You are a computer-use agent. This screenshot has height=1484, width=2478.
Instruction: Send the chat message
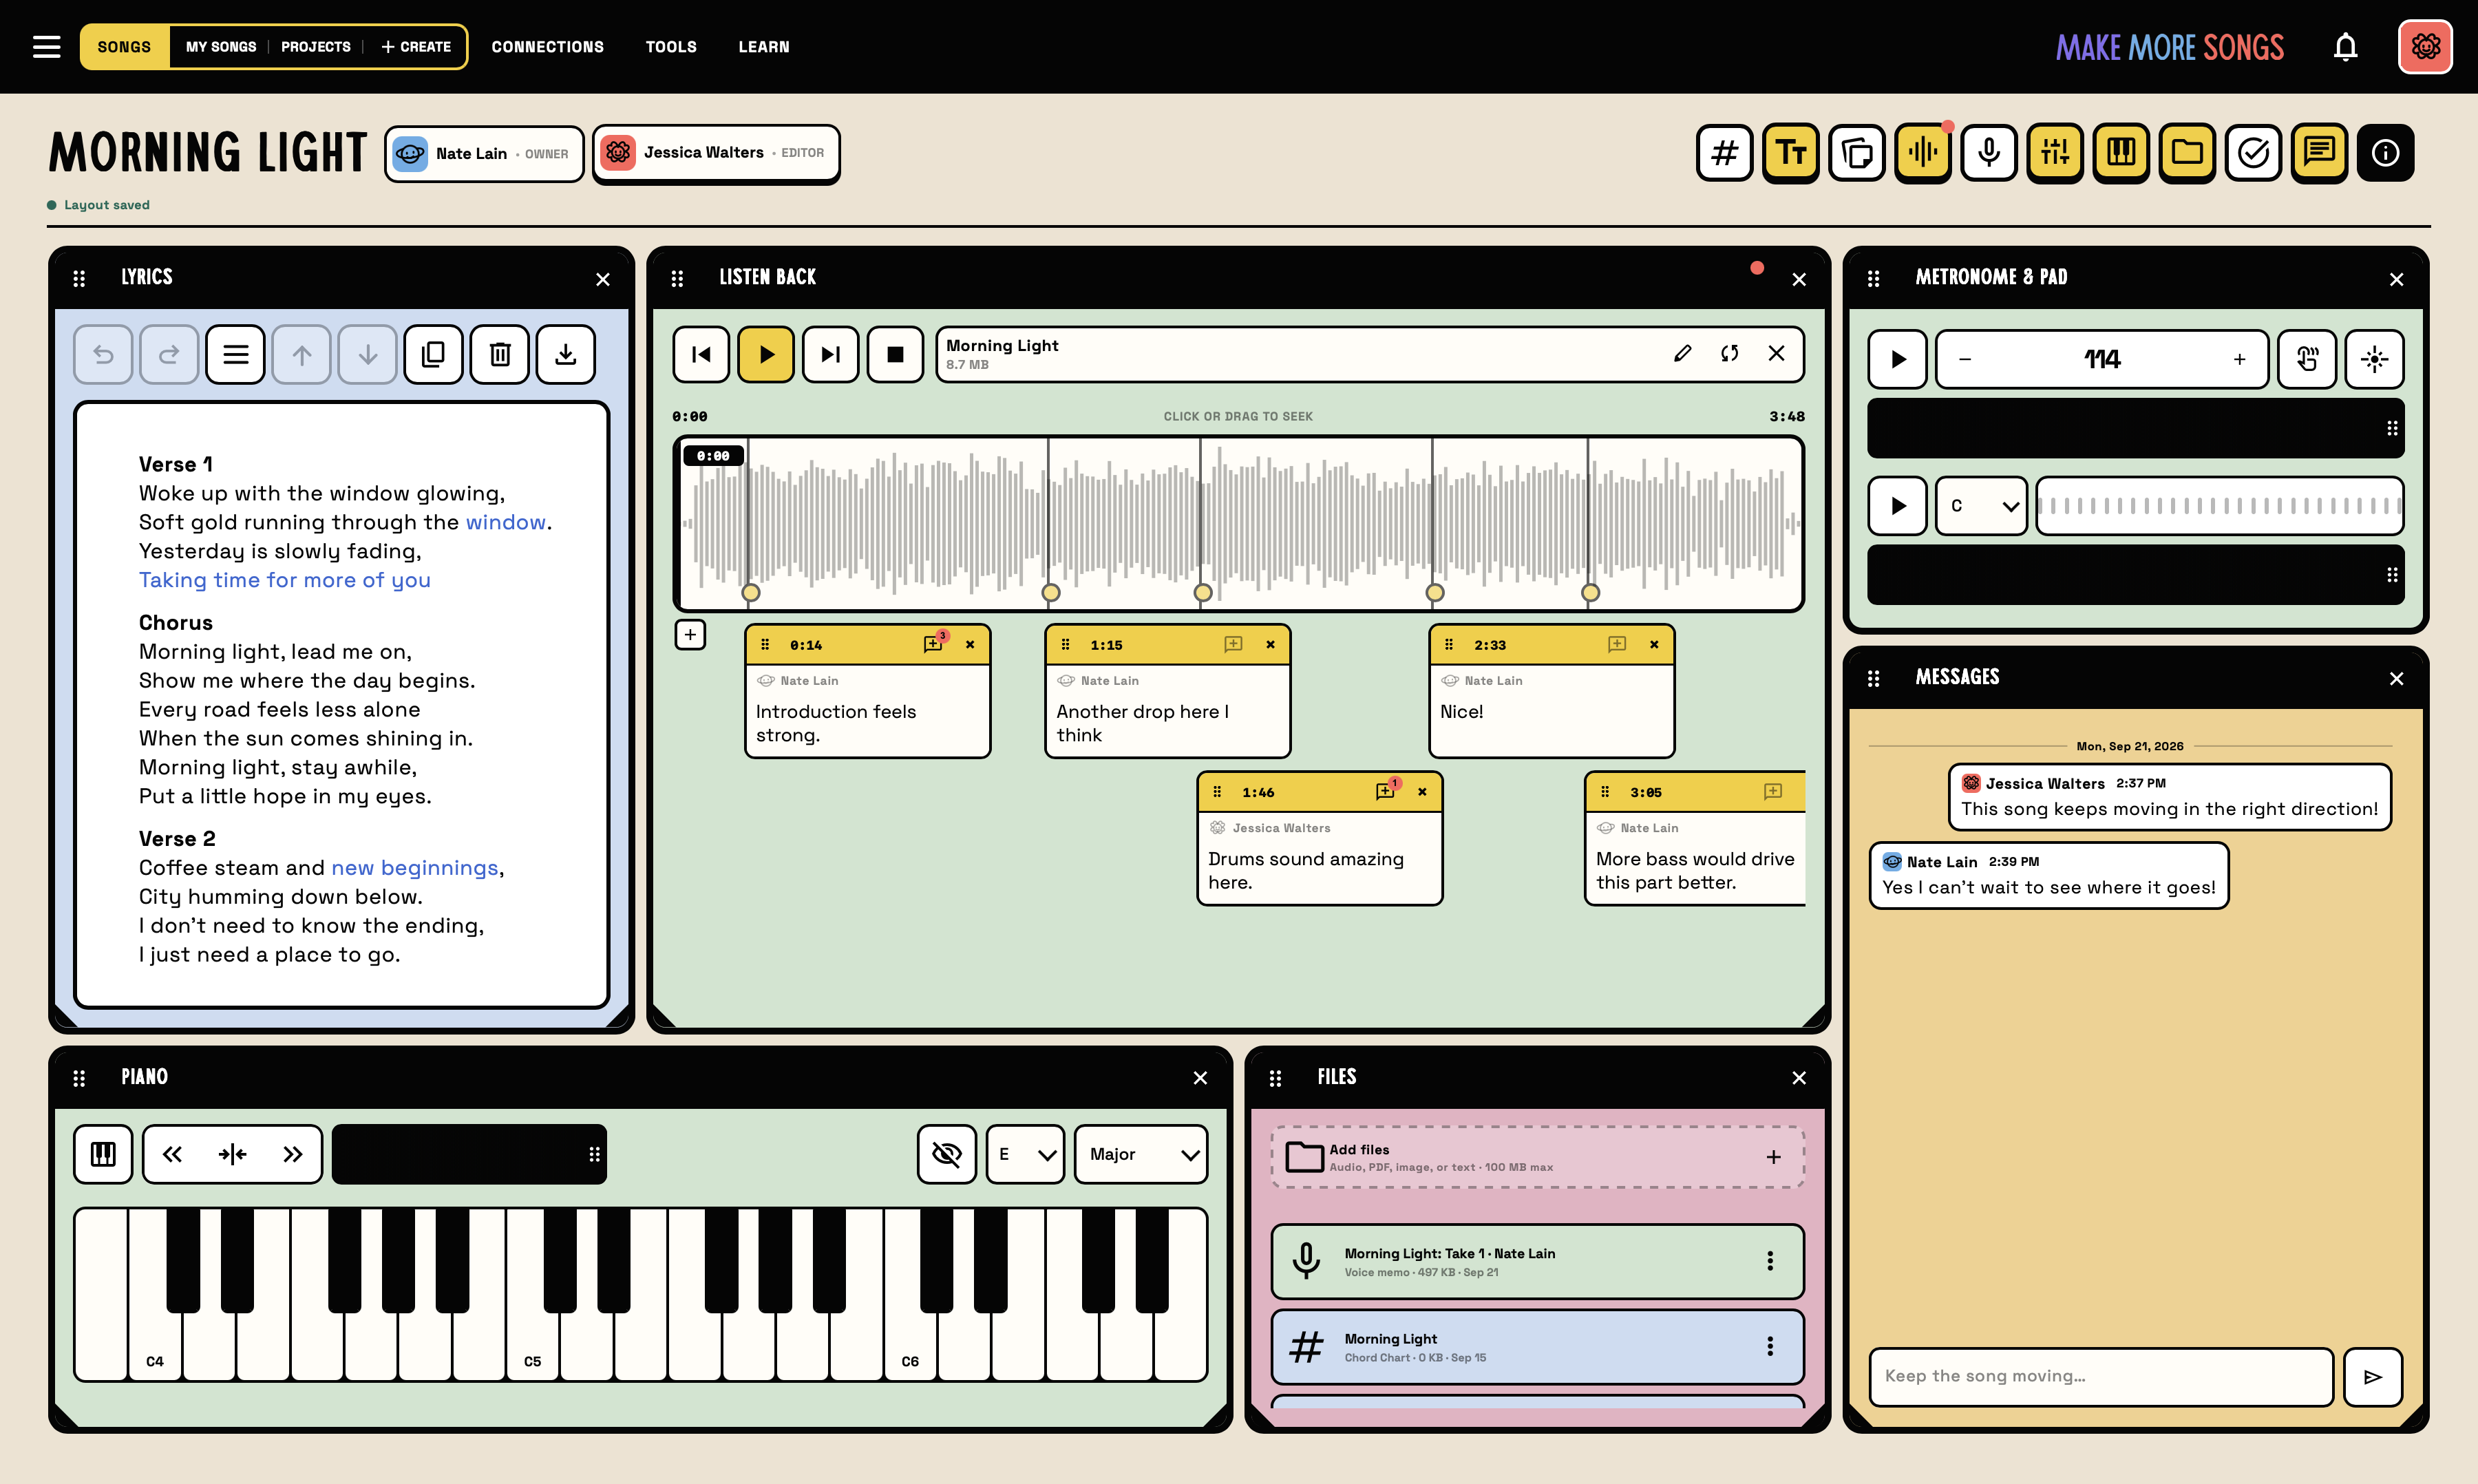click(x=2373, y=1376)
